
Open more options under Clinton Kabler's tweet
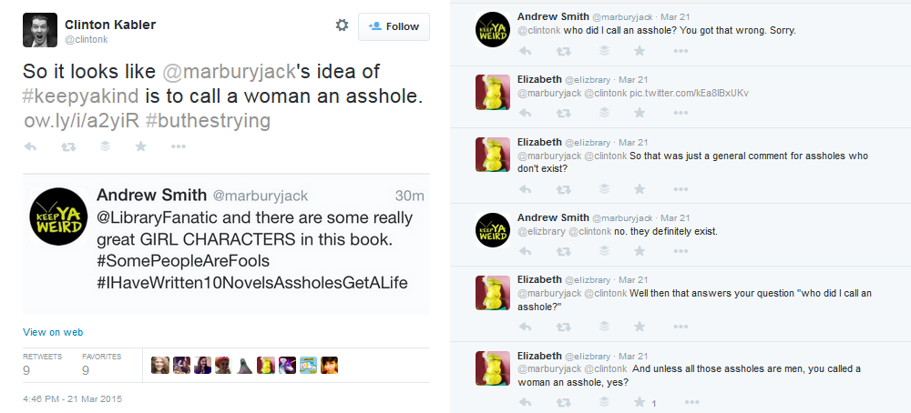click(177, 146)
